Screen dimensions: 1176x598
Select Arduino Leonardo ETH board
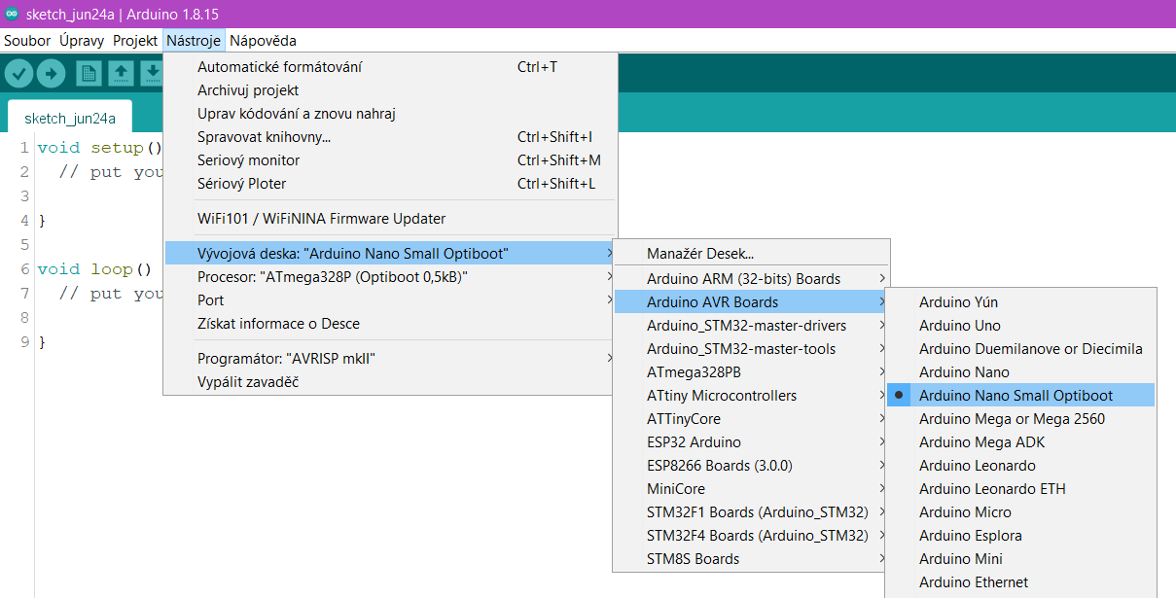(x=1020, y=489)
